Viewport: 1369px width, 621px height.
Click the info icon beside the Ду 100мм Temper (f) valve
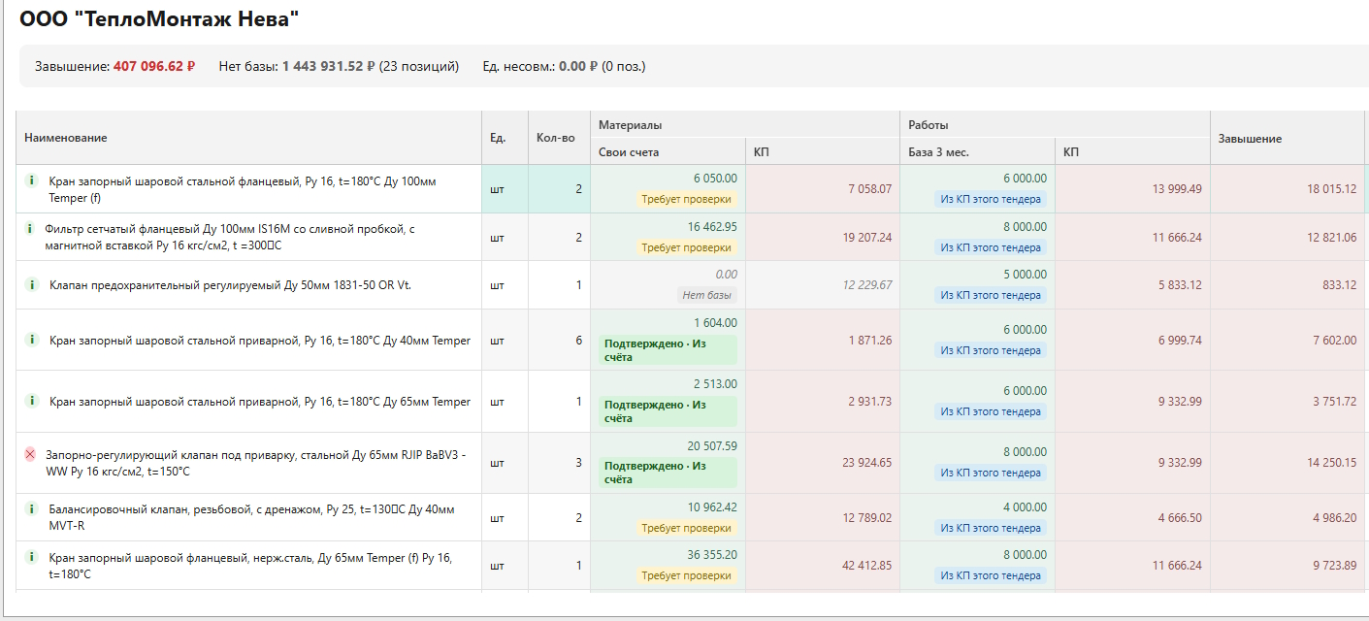(30, 180)
